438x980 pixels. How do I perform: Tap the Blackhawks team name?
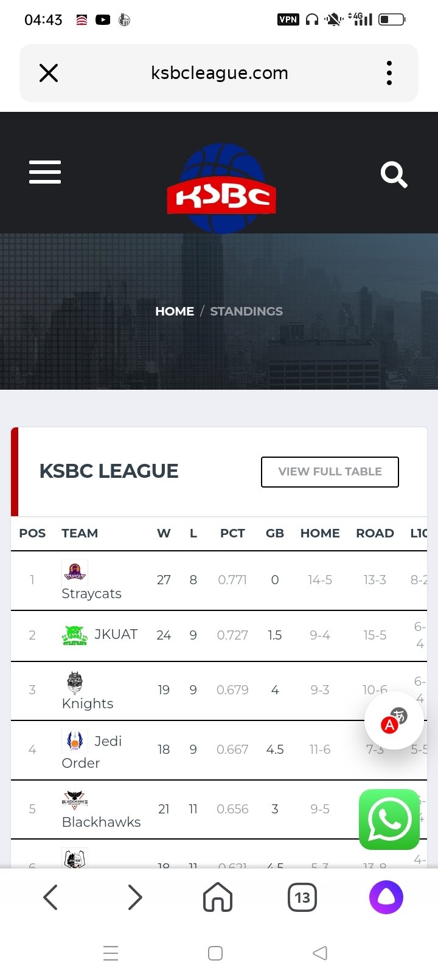tap(101, 822)
